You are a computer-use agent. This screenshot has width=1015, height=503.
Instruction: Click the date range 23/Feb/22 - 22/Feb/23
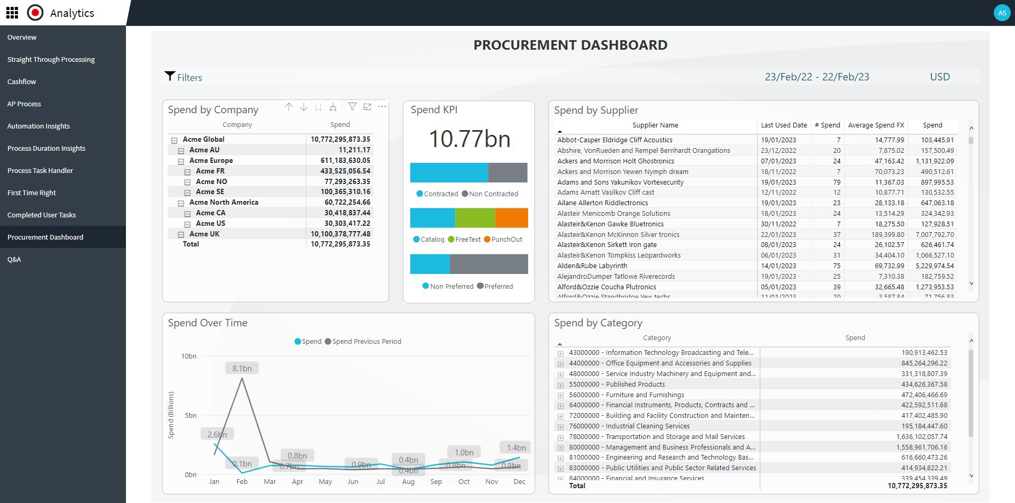point(817,76)
